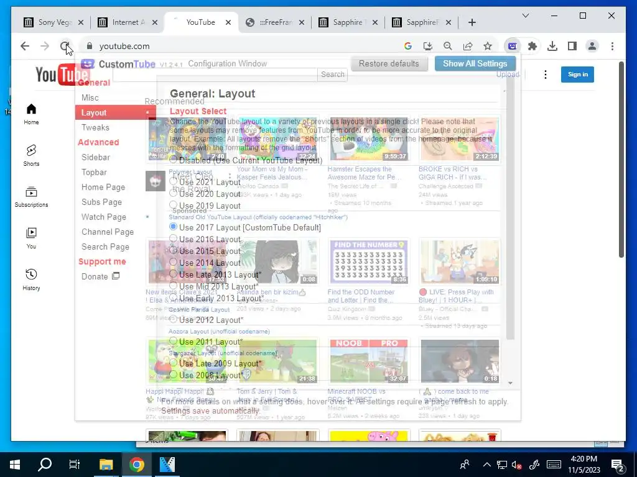
Task: Open the Chrome profile icon
Action: [592, 46]
